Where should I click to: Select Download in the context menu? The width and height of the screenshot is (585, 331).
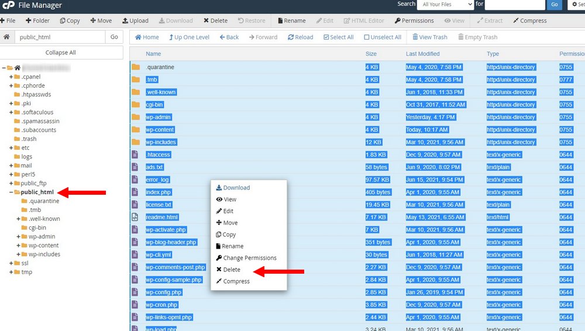point(236,188)
